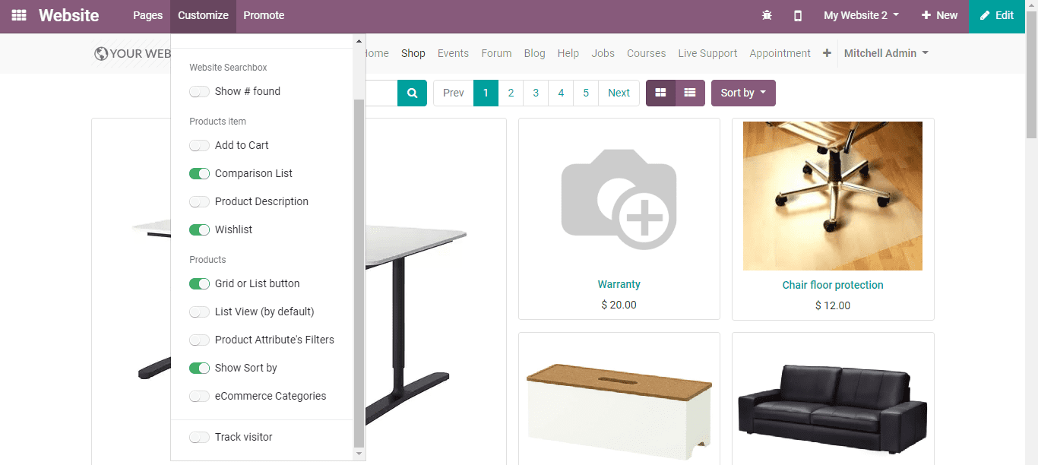This screenshot has width=1038, height=465.
Task: Switch to list view layout icon
Action: tap(690, 93)
